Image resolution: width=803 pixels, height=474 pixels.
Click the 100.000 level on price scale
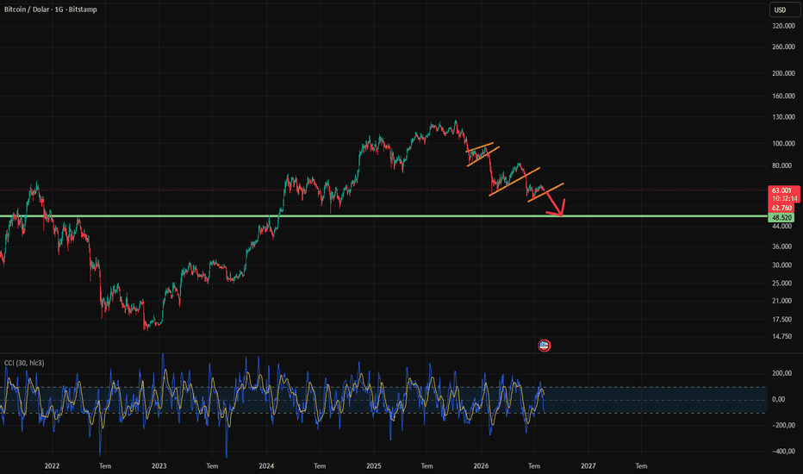pyautogui.click(x=783, y=143)
